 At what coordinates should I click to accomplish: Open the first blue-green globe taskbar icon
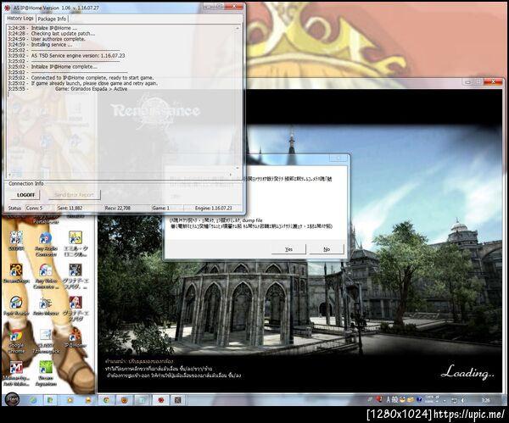pos(33,400)
